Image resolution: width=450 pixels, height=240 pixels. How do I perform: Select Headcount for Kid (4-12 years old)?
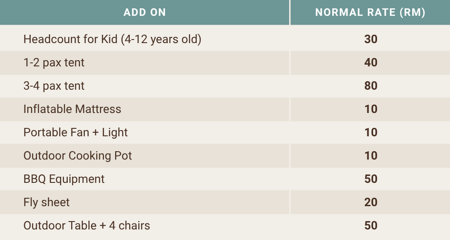click(112, 39)
